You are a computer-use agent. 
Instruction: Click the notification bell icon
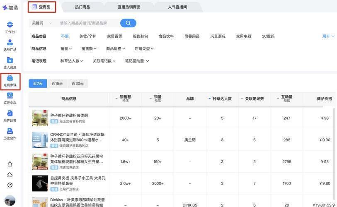pyautogui.click(x=10, y=164)
